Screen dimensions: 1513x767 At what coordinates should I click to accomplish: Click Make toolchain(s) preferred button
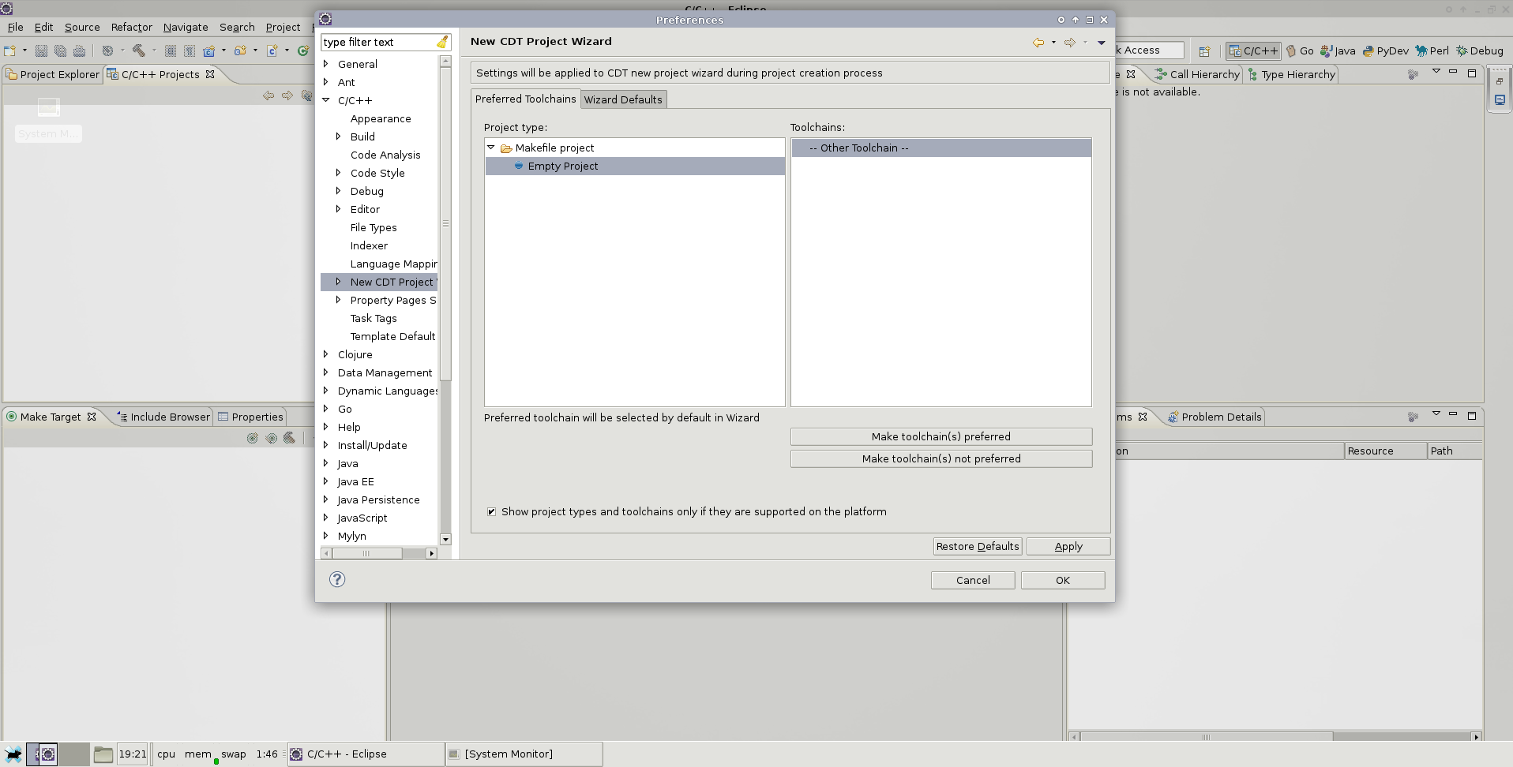[941, 436]
